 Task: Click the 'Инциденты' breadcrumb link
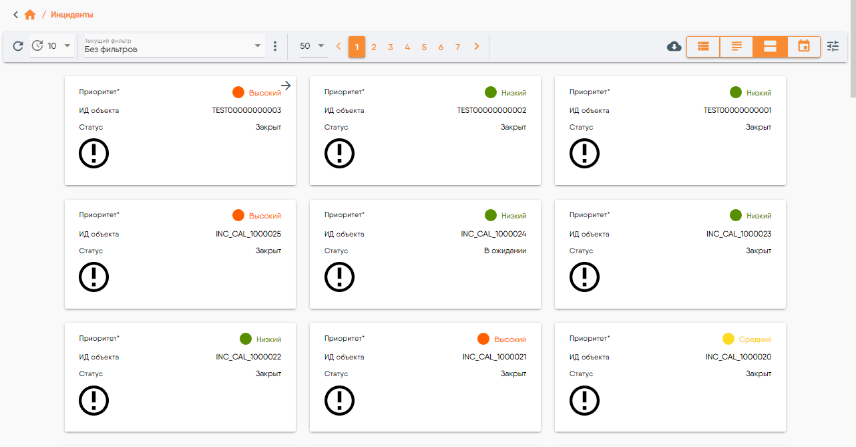coord(72,15)
